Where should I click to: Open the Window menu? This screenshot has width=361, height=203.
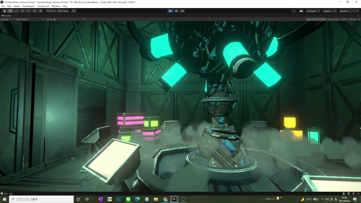[x=56, y=6]
